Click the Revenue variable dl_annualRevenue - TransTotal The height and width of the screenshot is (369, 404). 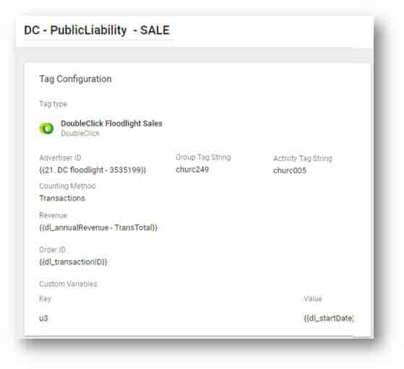click(98, 227)
